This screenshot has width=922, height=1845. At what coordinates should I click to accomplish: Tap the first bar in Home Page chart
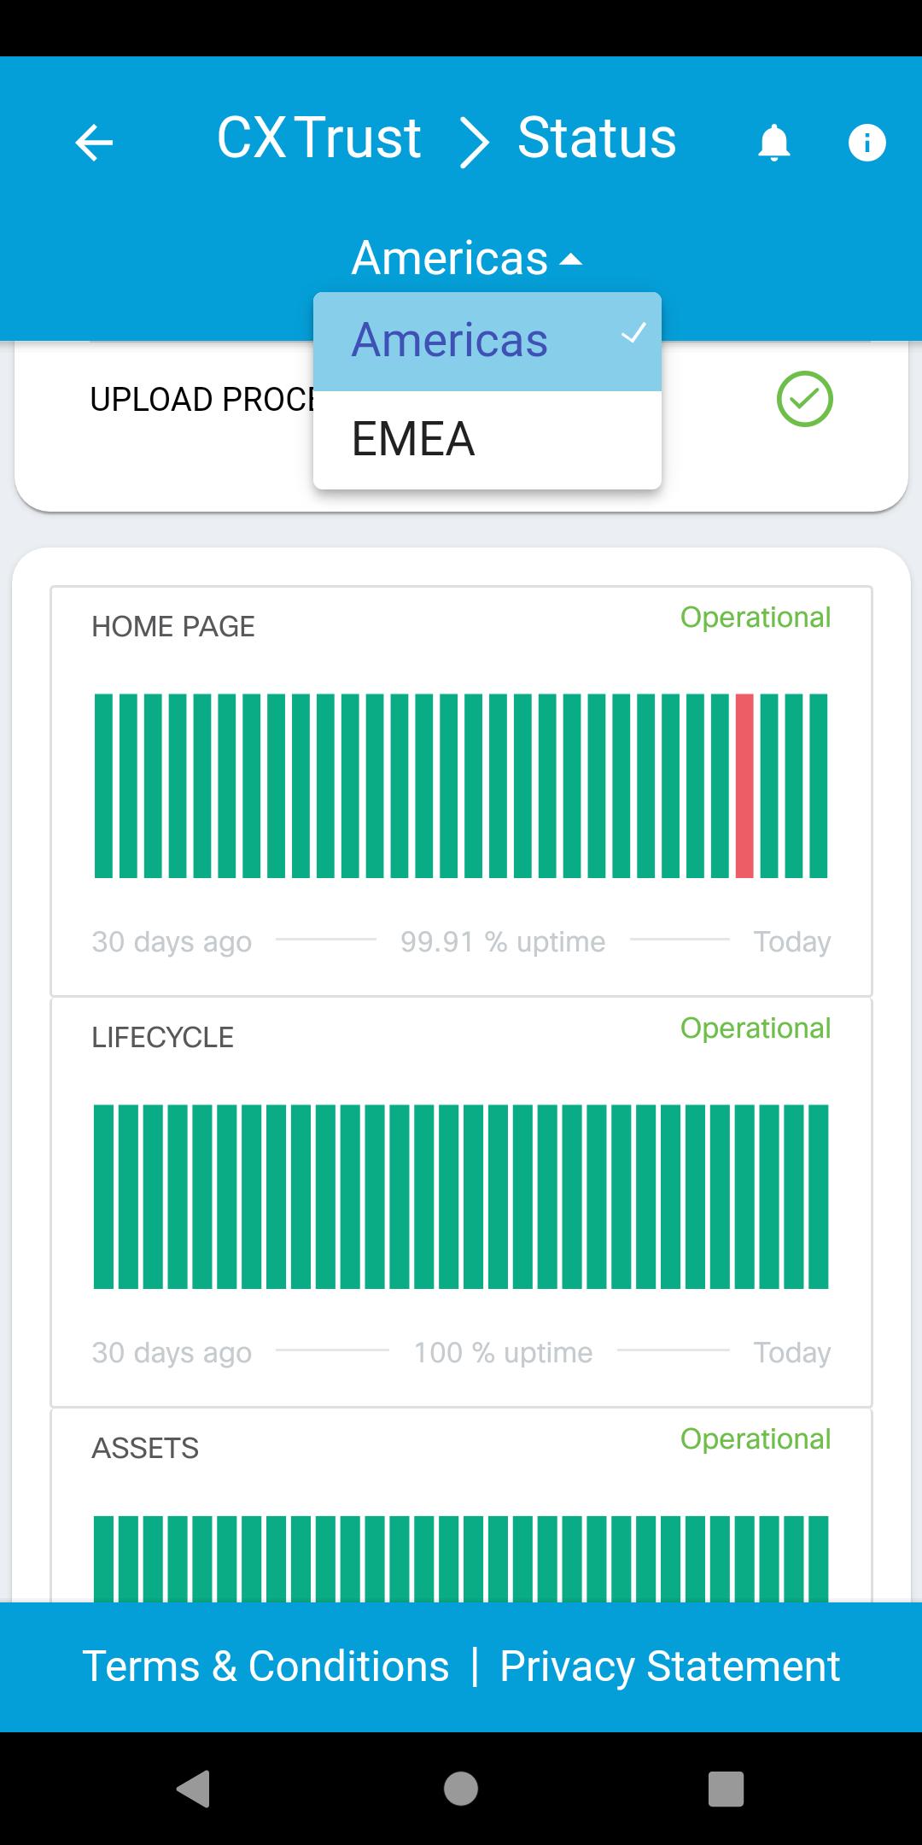103,786
